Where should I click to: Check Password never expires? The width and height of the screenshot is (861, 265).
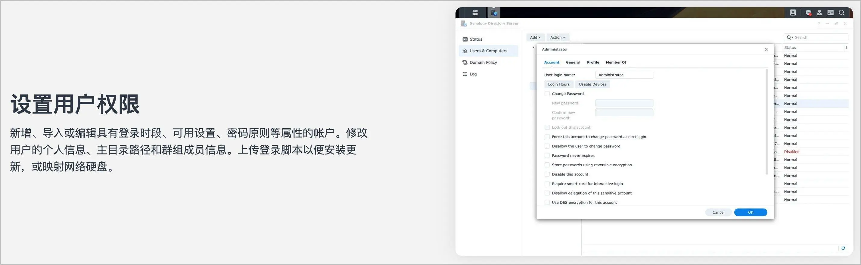547,156
